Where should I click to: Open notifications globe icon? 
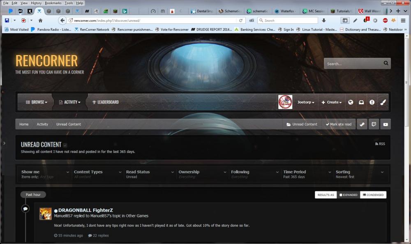tap(351, 102)
